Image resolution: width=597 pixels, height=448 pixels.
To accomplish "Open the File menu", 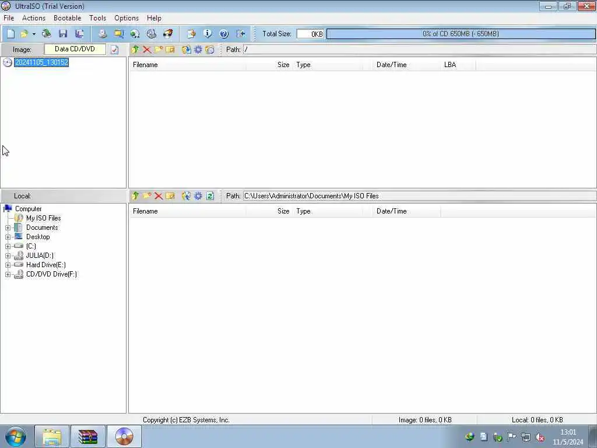I will 9,18.
